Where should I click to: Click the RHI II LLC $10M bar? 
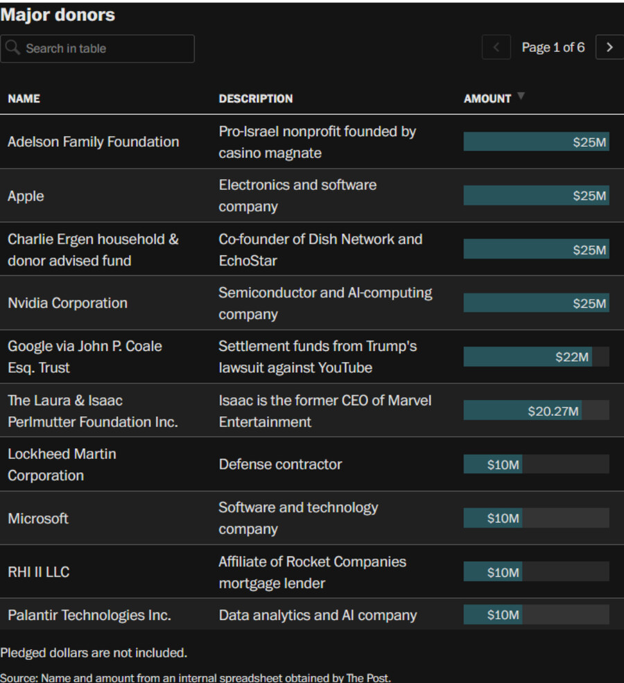click(493, 571)
